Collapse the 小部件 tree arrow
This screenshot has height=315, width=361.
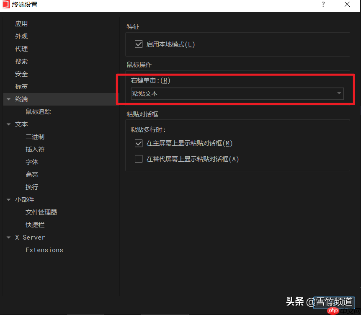tap(9, 200)
